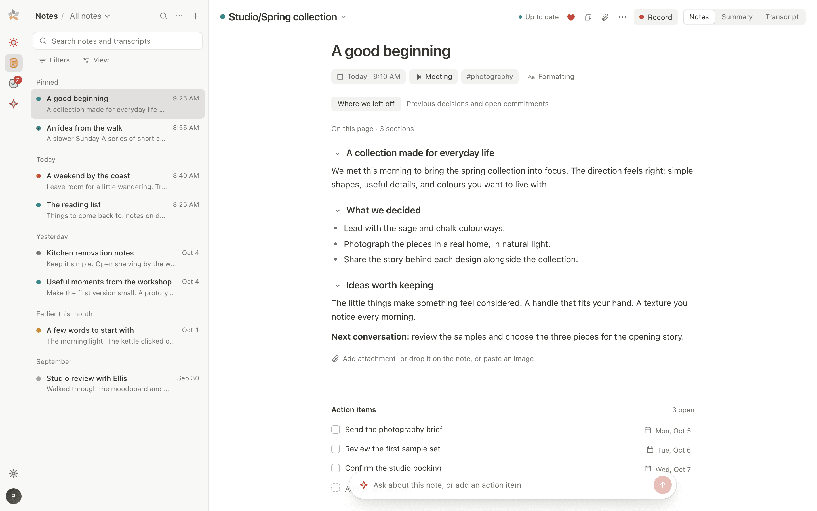Click the red heart favorite icon
The image size is (817, 511).
[x=571, y=17]
